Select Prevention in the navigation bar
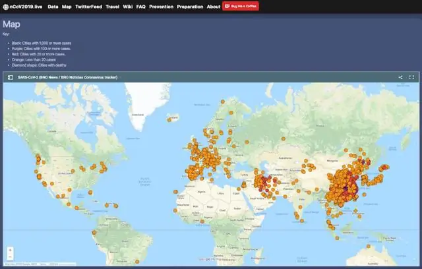422x269 pixels. [162, 7]
